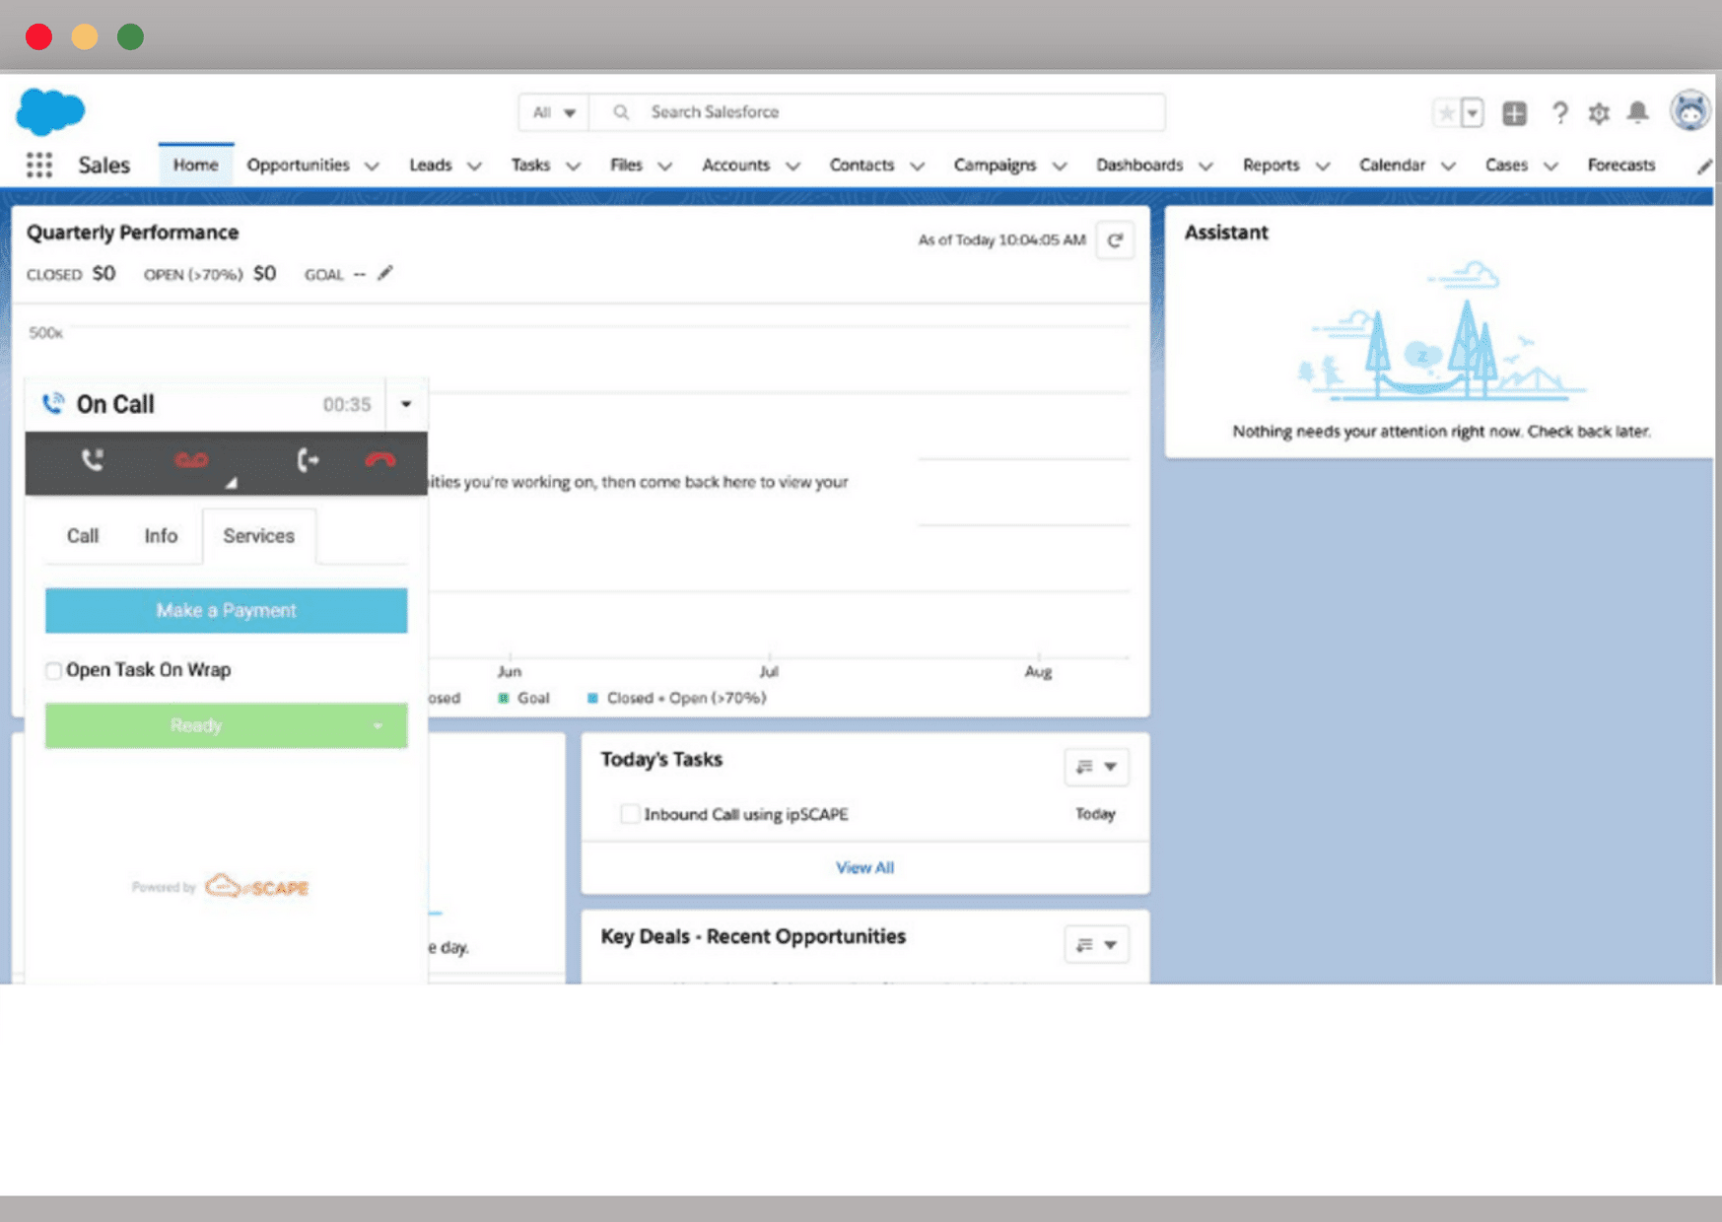1722x1222 pixels.
Task: Open the Campaigns tab
Action: [x=995, y=165]
